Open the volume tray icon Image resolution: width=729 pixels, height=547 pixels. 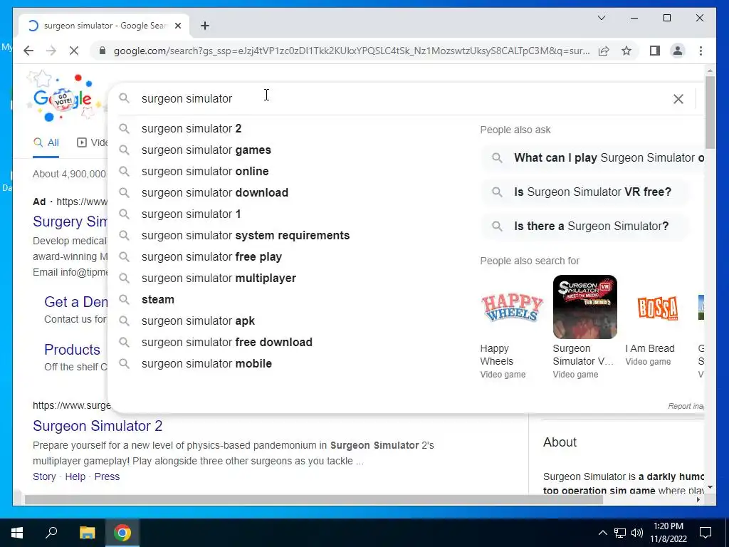point(637,533)
